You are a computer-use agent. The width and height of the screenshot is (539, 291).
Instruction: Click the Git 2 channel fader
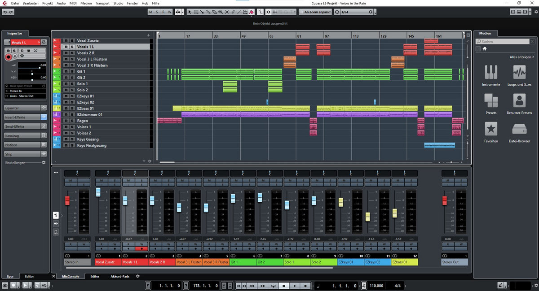pyautogui.click(x=260, y=197)
